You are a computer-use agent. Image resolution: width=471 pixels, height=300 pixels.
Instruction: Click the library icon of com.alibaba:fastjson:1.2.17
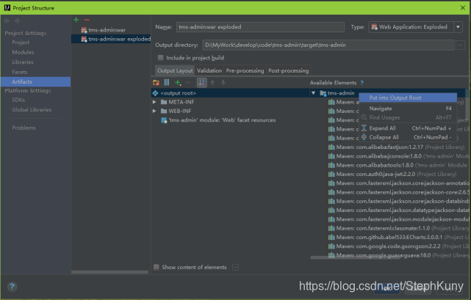pyautogui.click(x=331, y=147)
